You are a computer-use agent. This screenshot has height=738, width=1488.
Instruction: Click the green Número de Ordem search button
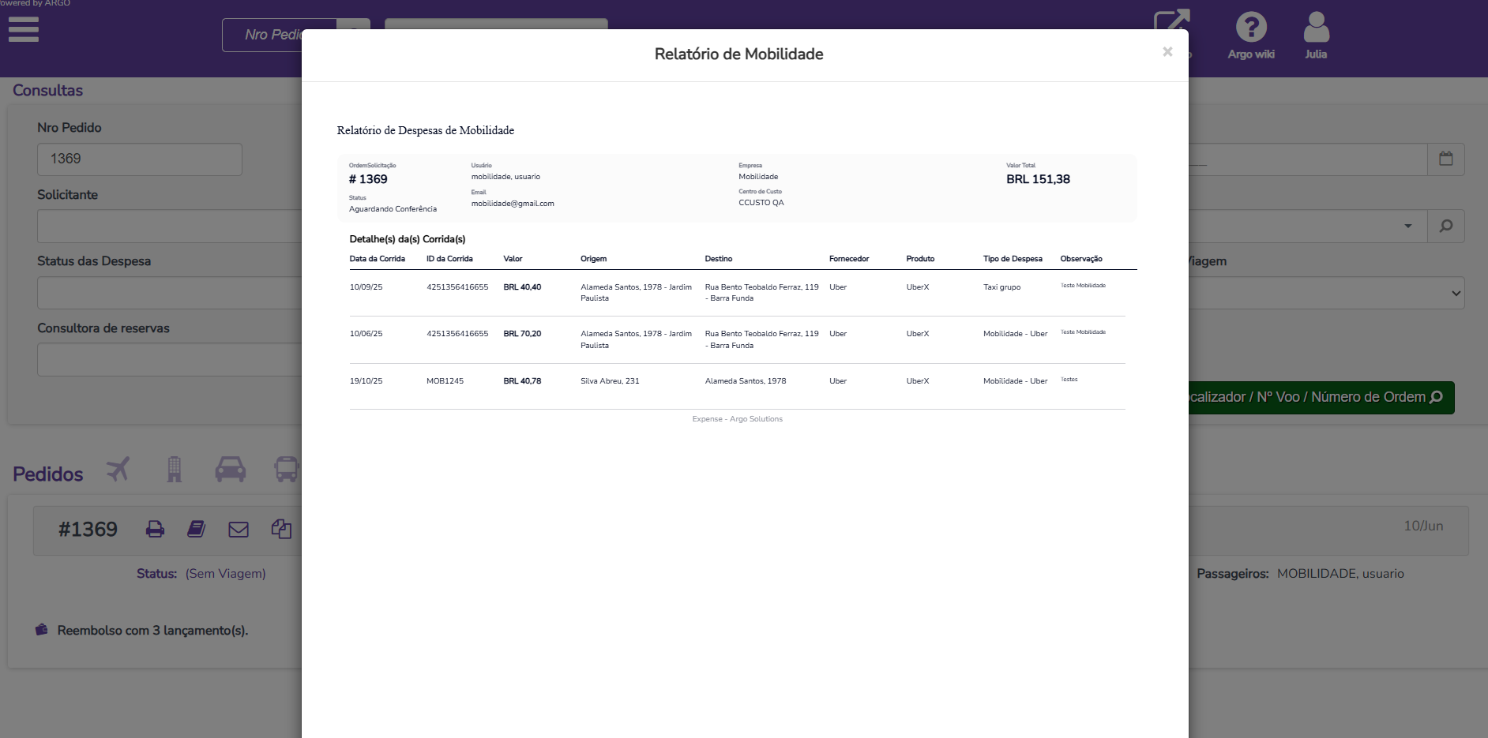pos(1321,398)
